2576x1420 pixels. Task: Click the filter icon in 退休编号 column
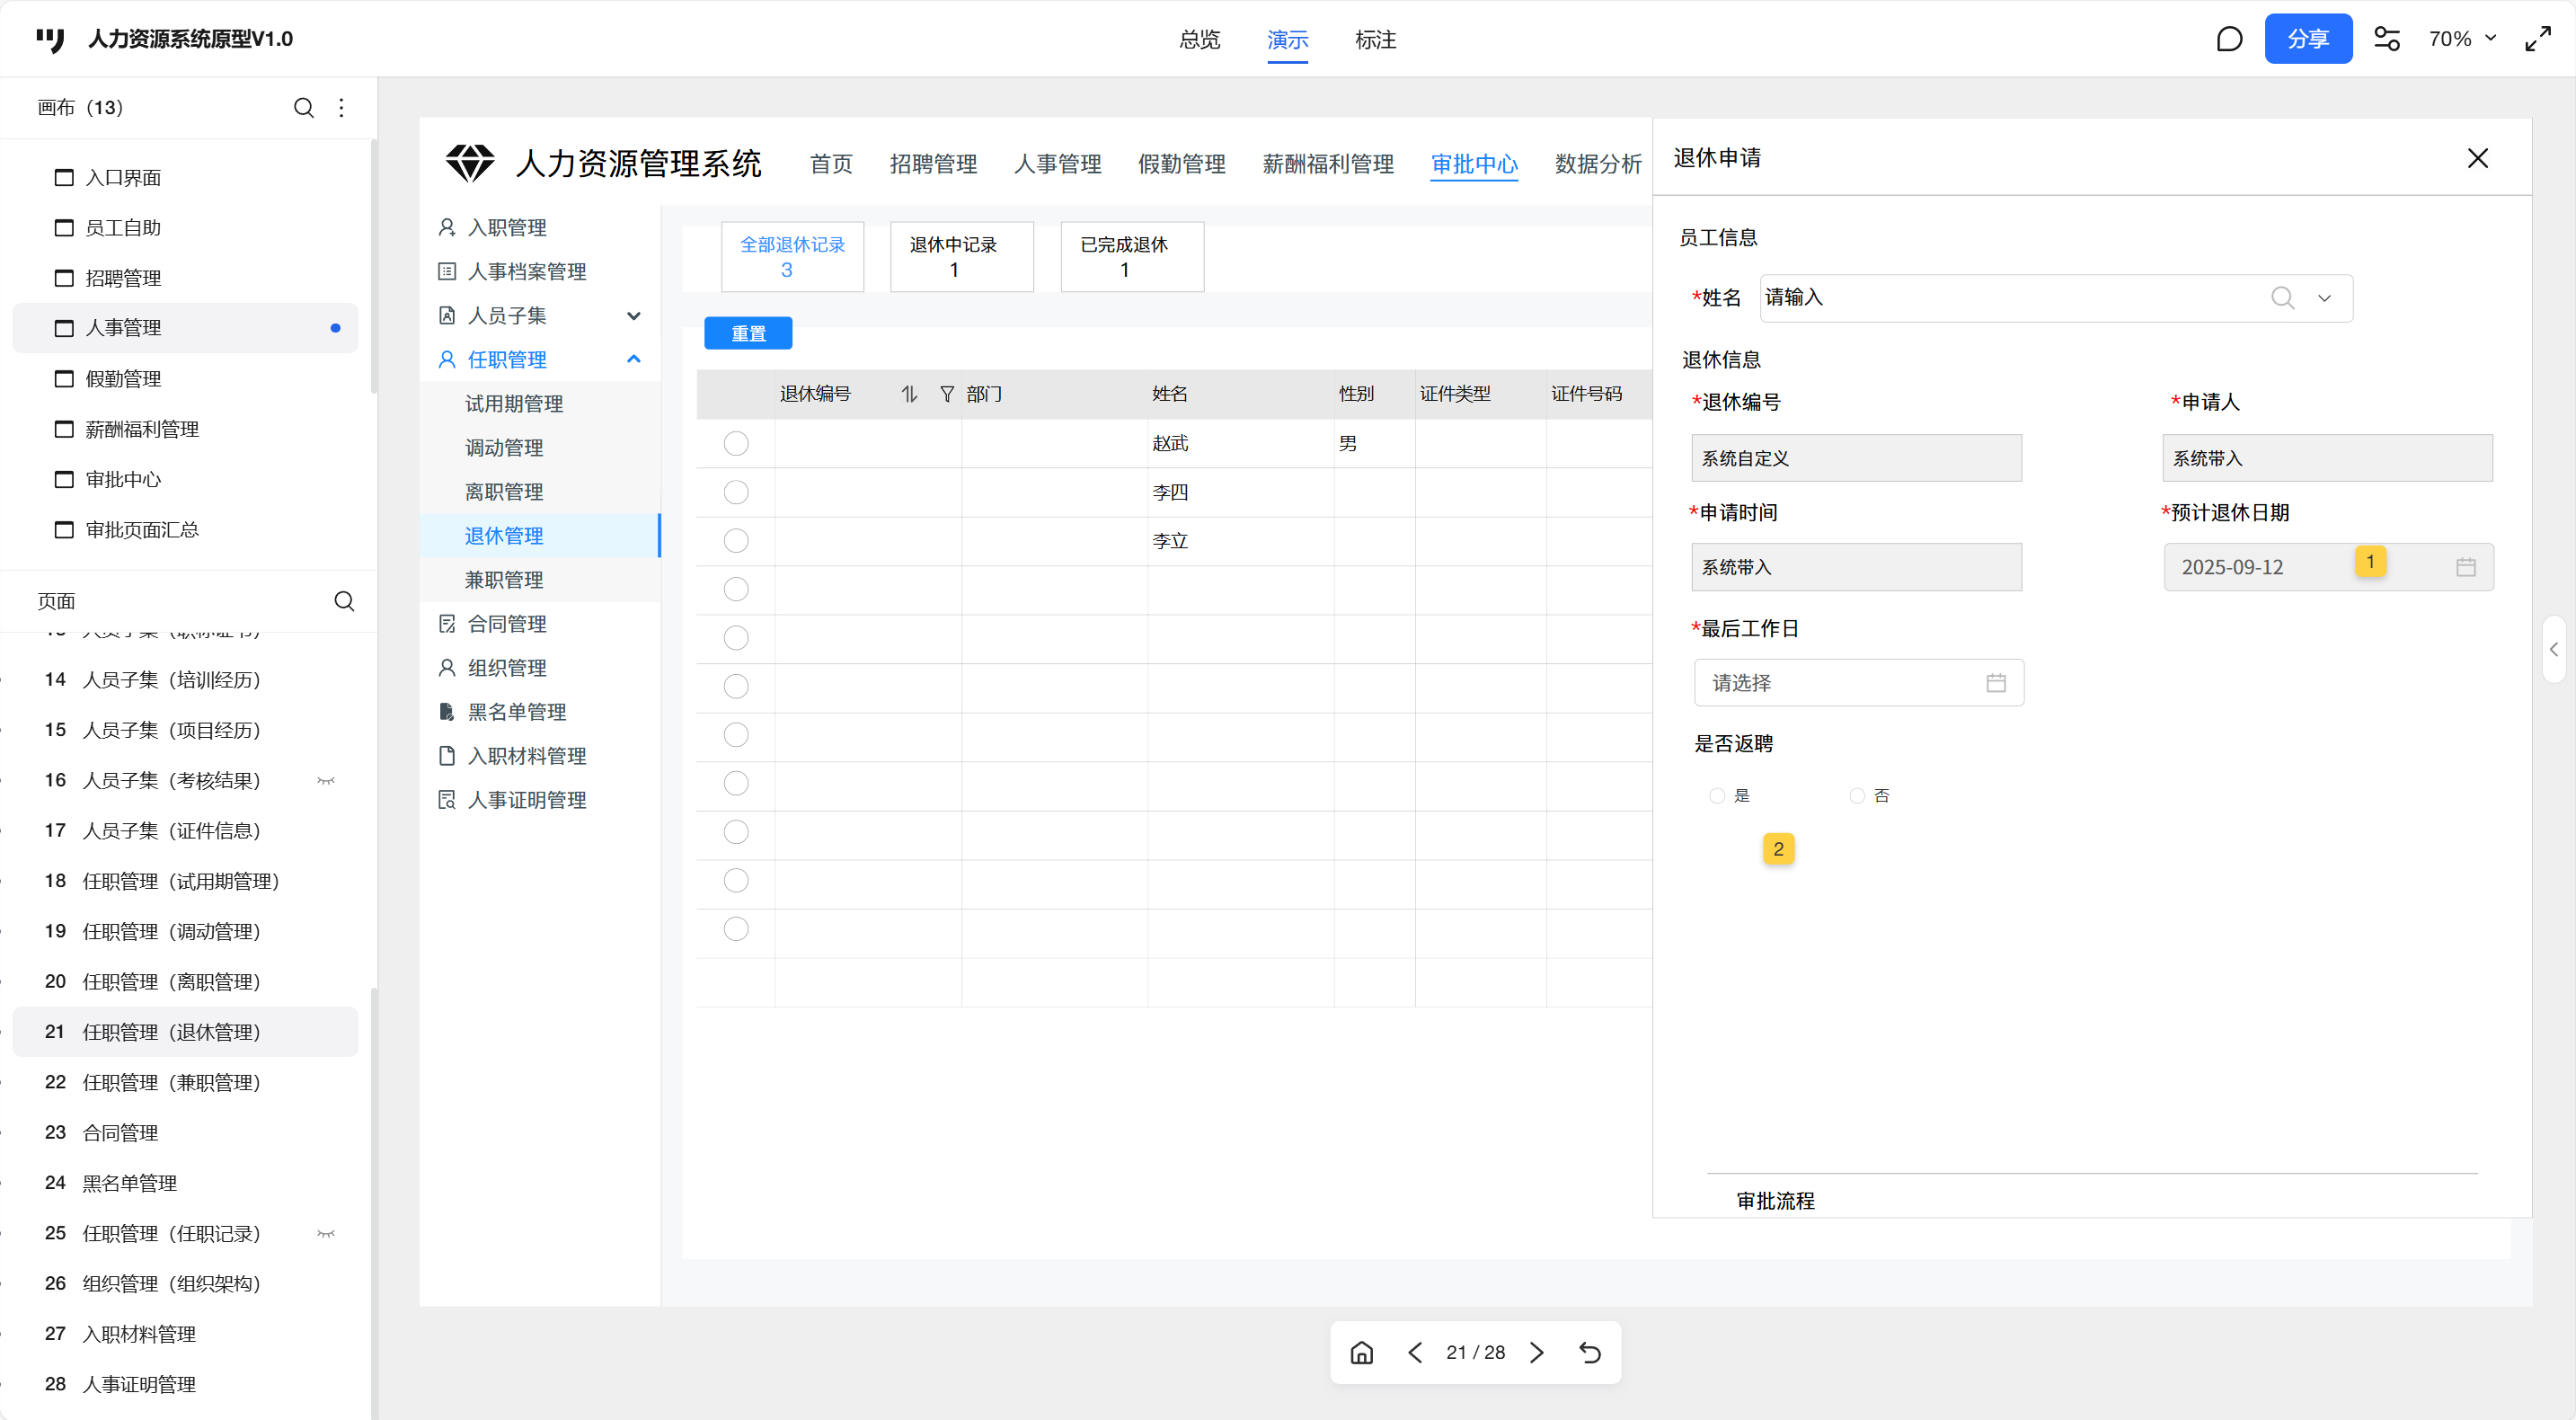tap(946, 394)
